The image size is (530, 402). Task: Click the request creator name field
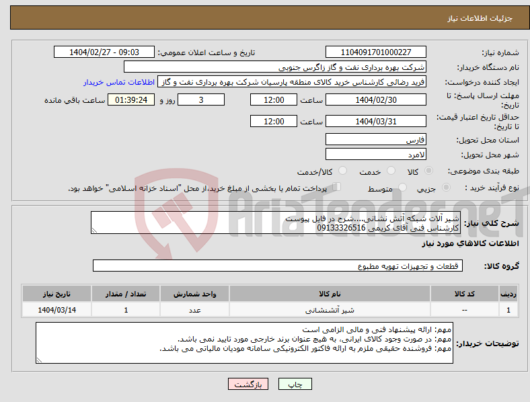tap(292, 82)
